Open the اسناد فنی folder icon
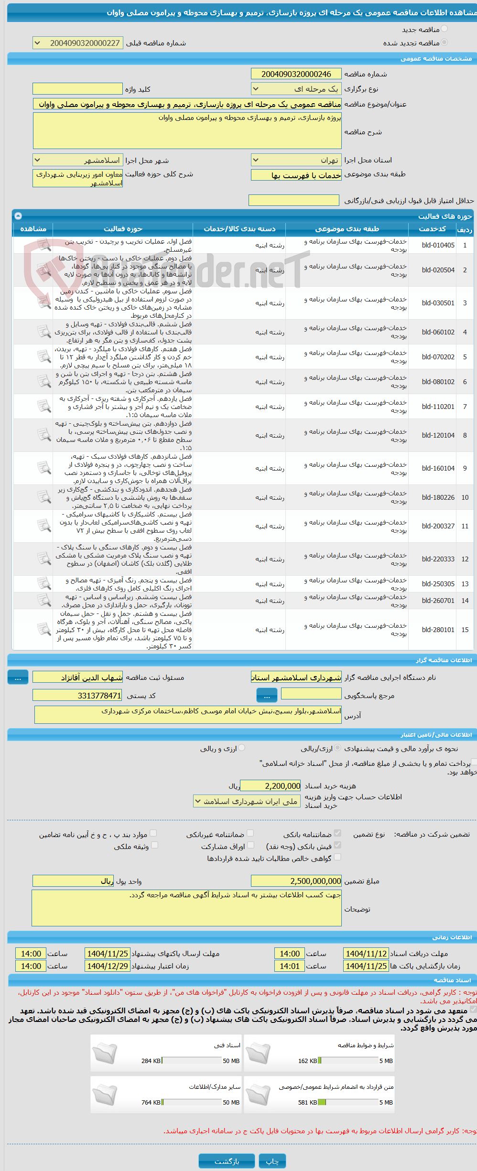The height and width of the screenshot is (1171, 477). click(x=104, y=1053)
